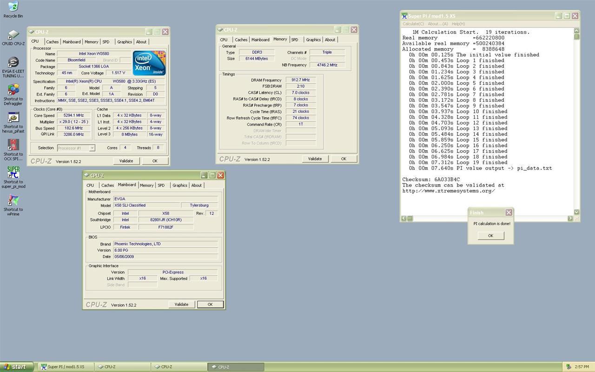Open Graphics tab in Memory CPU-Z window
The image size is (595, 372).
(313, 40)
